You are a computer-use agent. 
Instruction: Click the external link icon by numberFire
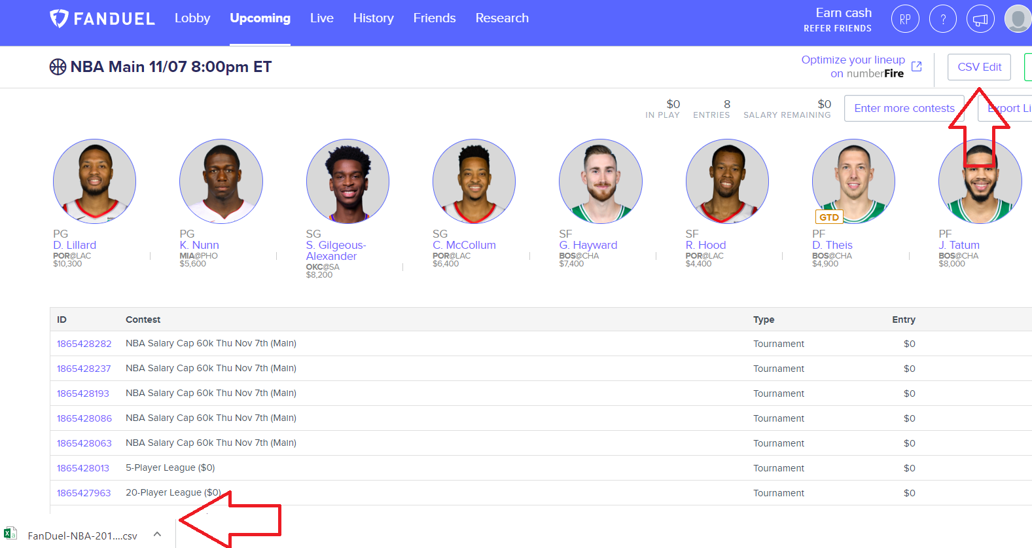pos(916,66)
